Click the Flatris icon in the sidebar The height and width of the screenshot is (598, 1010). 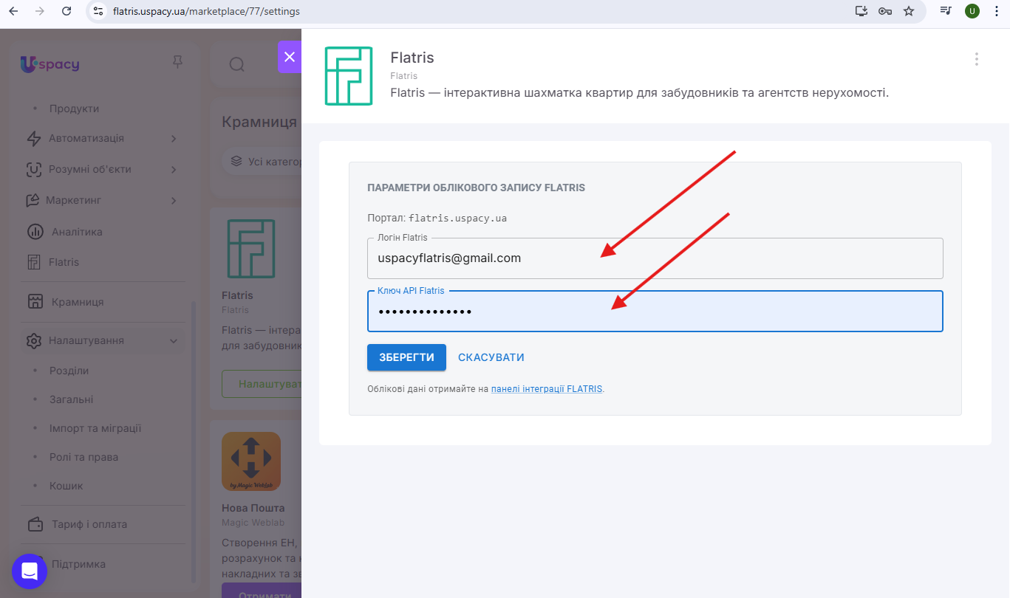pos(33,262)
